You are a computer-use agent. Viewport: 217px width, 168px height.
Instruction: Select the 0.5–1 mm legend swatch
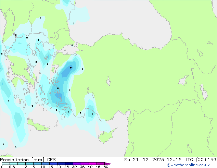click(14, 164)
